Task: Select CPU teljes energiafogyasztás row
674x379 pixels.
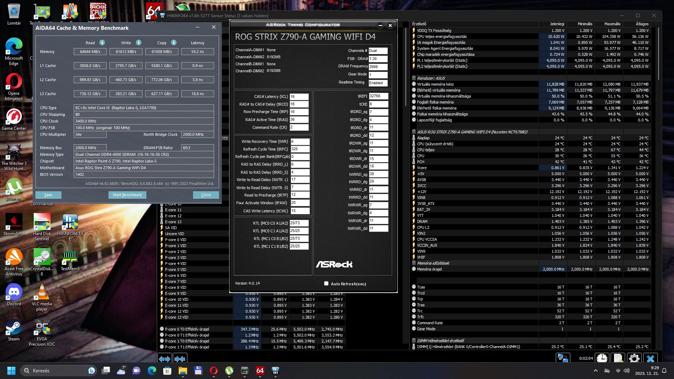Action: click(x=531, y=36)
